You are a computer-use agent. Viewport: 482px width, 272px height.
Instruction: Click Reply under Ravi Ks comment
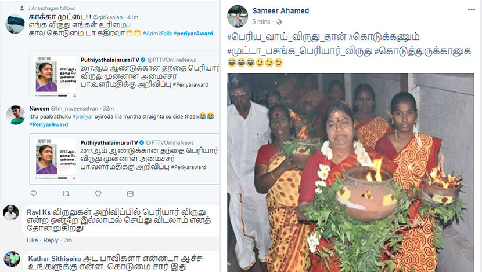click(51, 240)
